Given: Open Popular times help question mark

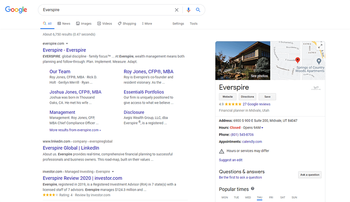Looking at the screenshot, I should (253, 189).
